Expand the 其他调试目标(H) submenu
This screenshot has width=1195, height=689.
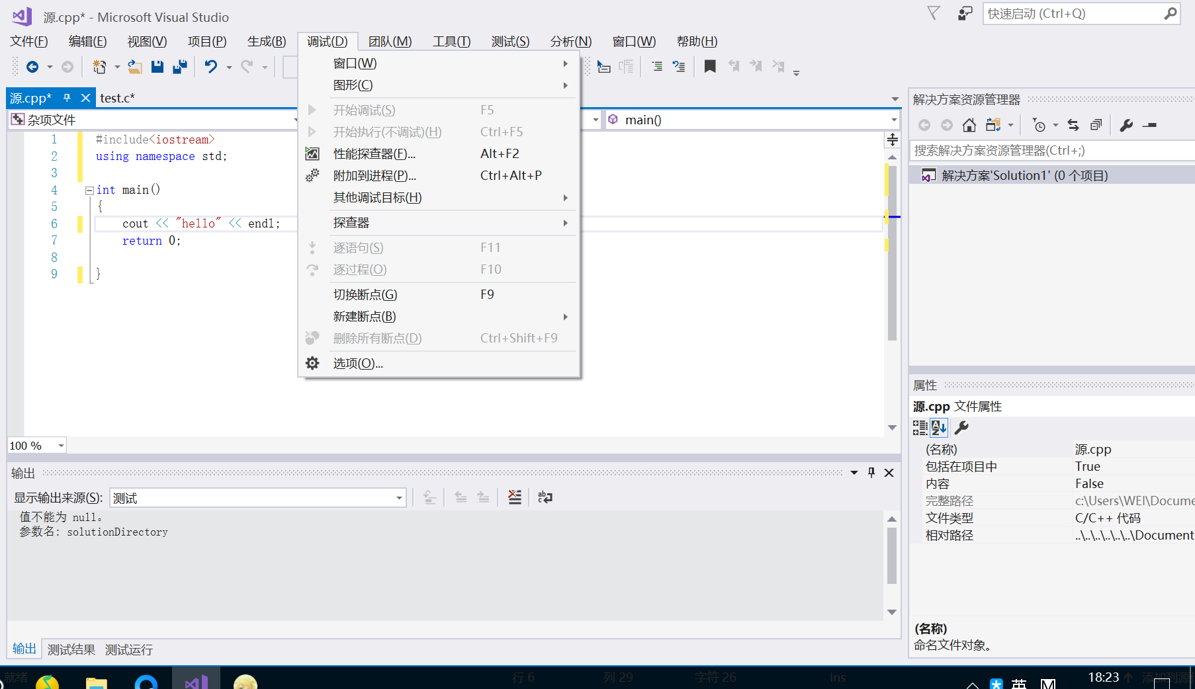click(439, 198)
